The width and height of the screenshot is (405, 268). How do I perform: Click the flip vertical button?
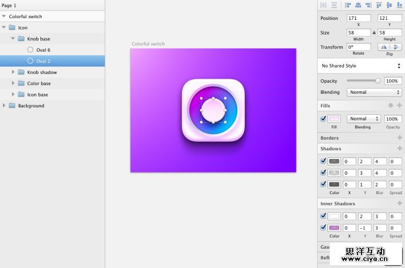(x=396, y=47)
